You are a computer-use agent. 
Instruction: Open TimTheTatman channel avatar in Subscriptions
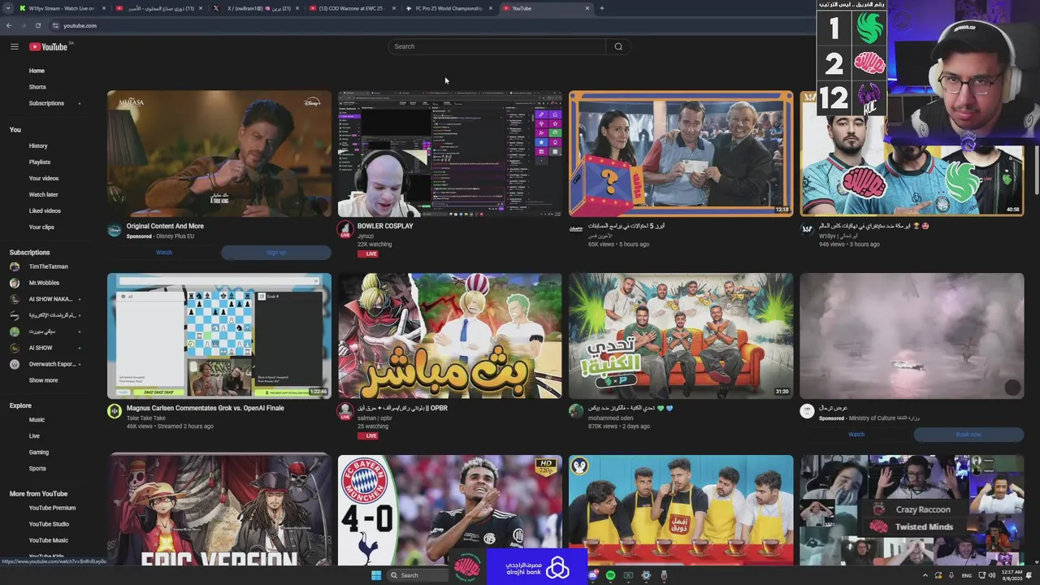(x=15, y=266)
